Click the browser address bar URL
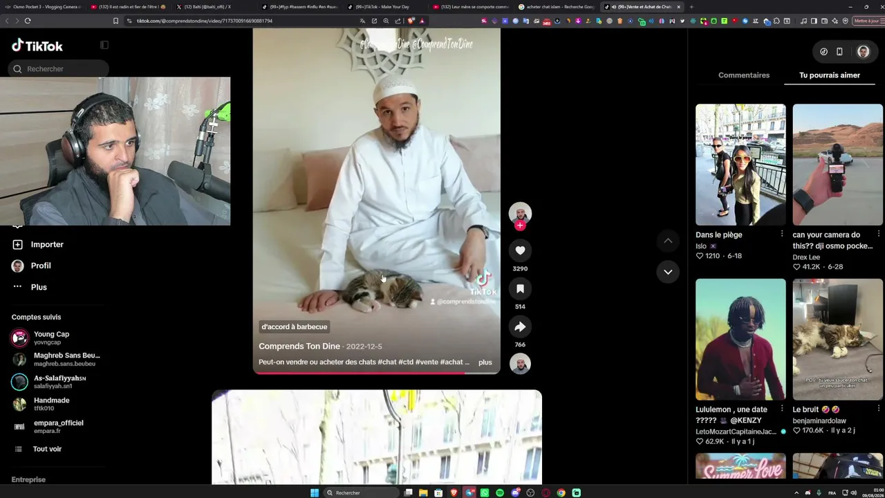The height and width of the screenshot is (498, 885). pyautogui.click(x=205, y=21)
